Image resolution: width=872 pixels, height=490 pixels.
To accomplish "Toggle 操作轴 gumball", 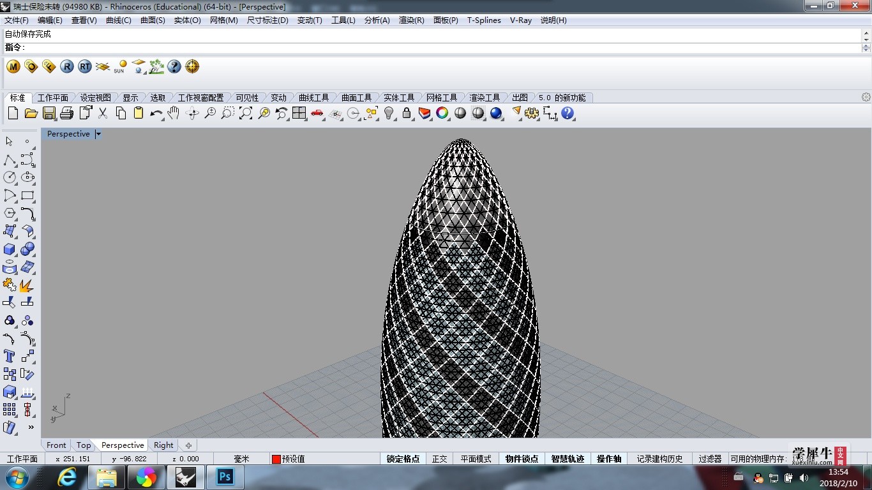I will (x=609, y=459).
